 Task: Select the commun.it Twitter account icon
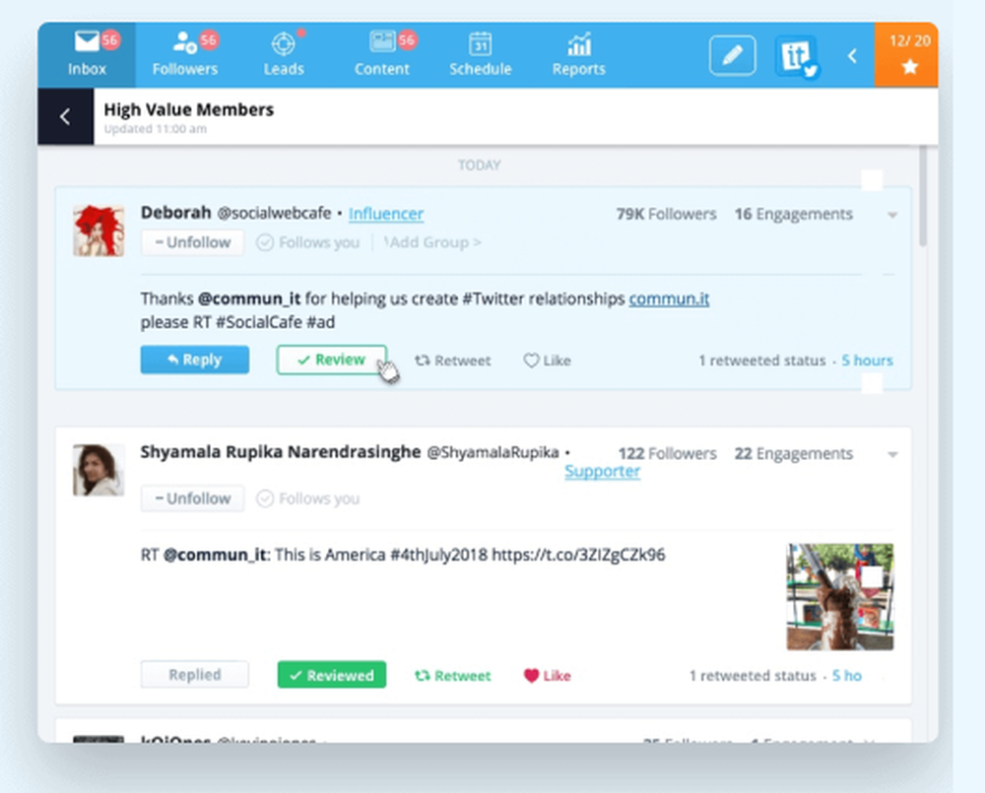coord(797,55)
